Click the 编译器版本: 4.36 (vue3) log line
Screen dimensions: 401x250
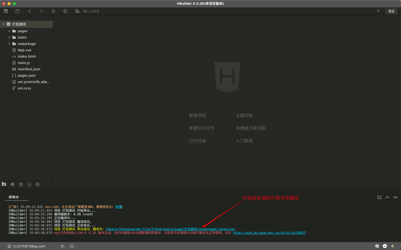pos(74,214)
